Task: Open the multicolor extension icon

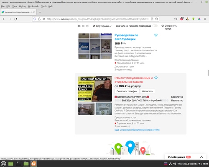Action: 199,19
